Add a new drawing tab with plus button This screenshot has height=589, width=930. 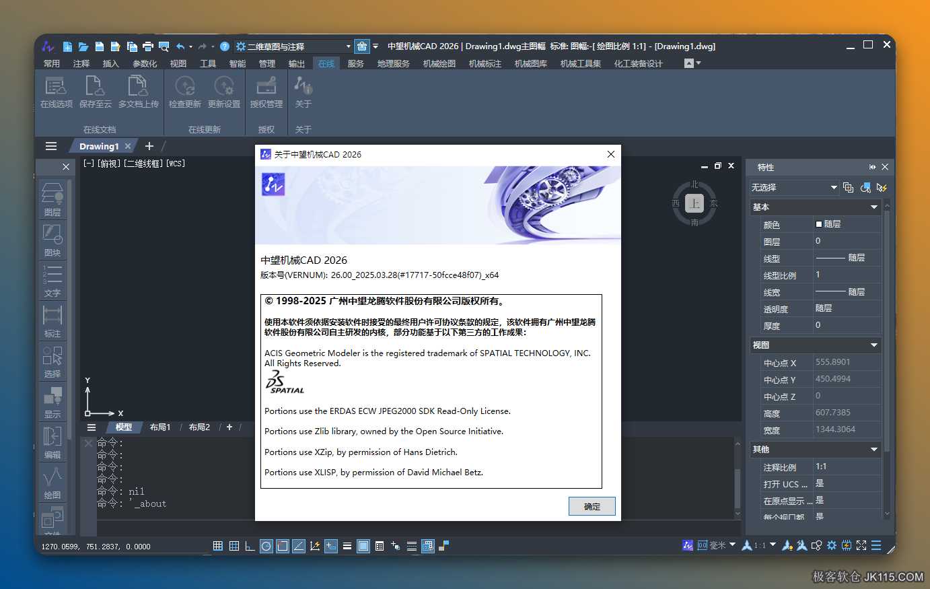(x=149, y=146)
